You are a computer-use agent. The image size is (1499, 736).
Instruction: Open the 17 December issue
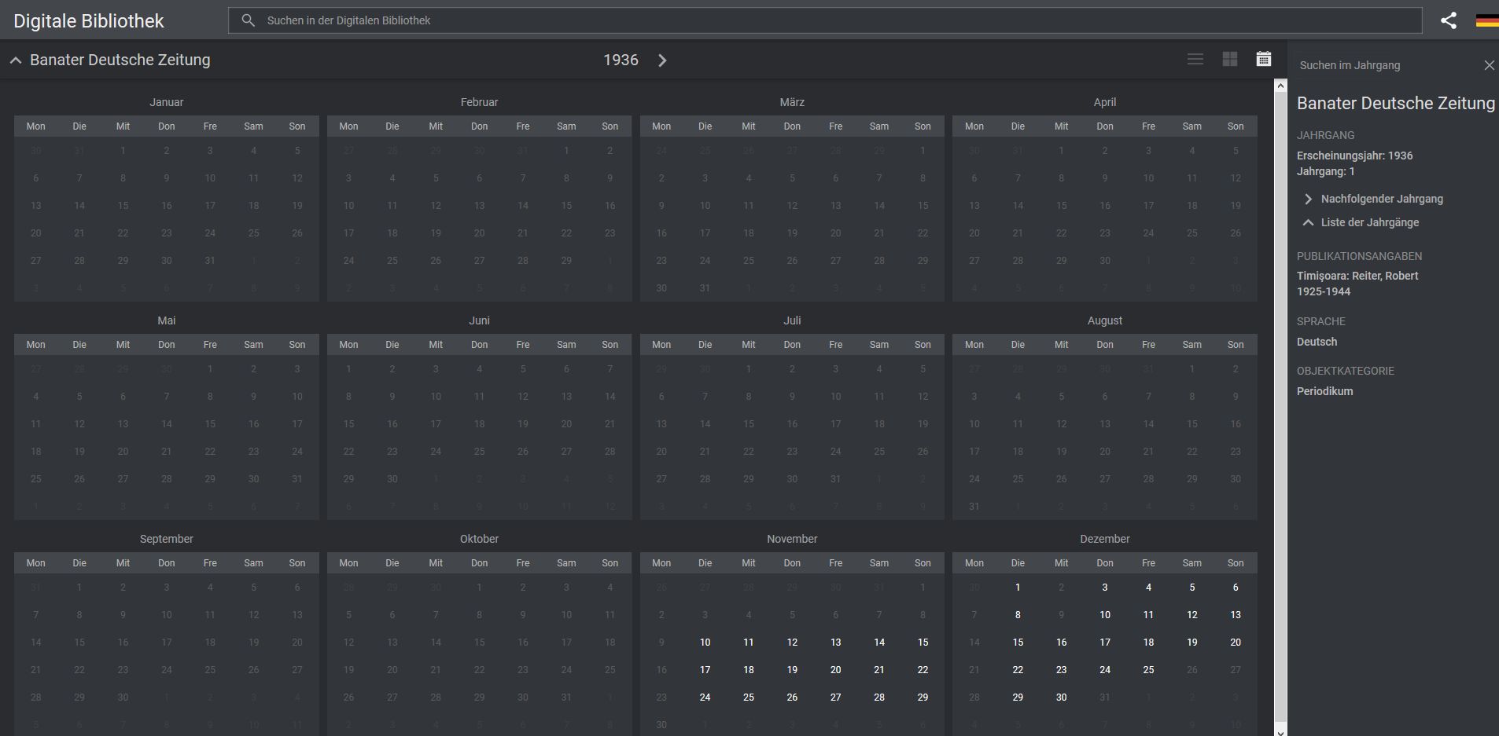[x=1105, y=643]
